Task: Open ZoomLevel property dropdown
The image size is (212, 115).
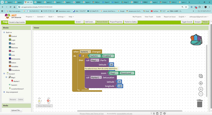Action: 127,73
